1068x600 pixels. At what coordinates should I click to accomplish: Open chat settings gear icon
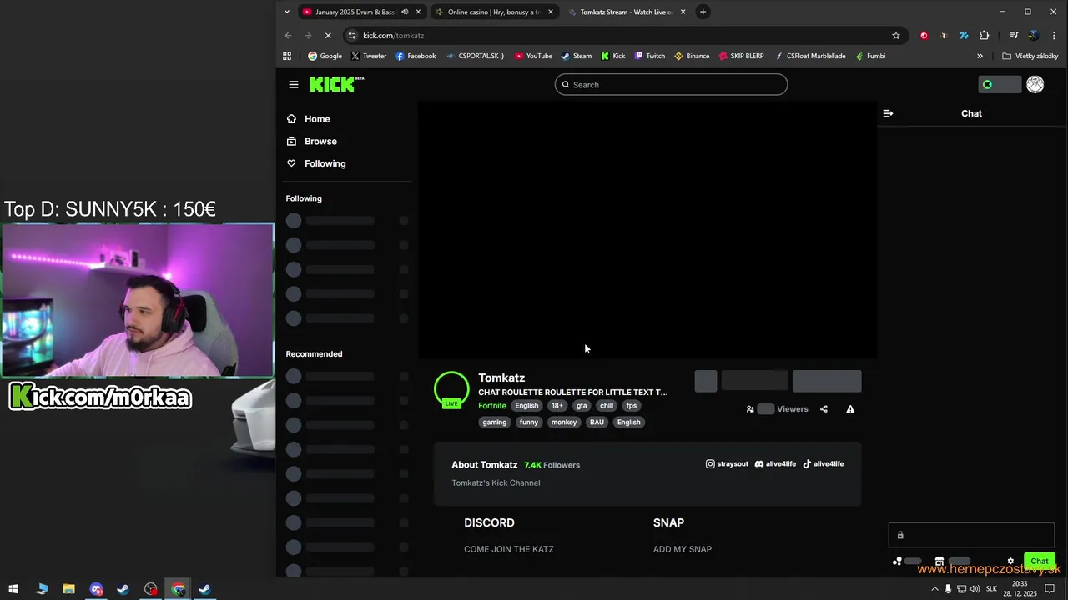[x=1010, y=562]
